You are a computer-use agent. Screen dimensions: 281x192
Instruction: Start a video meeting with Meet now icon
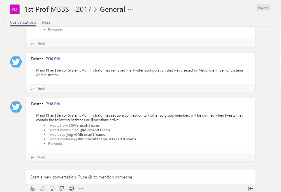[71, 188]
